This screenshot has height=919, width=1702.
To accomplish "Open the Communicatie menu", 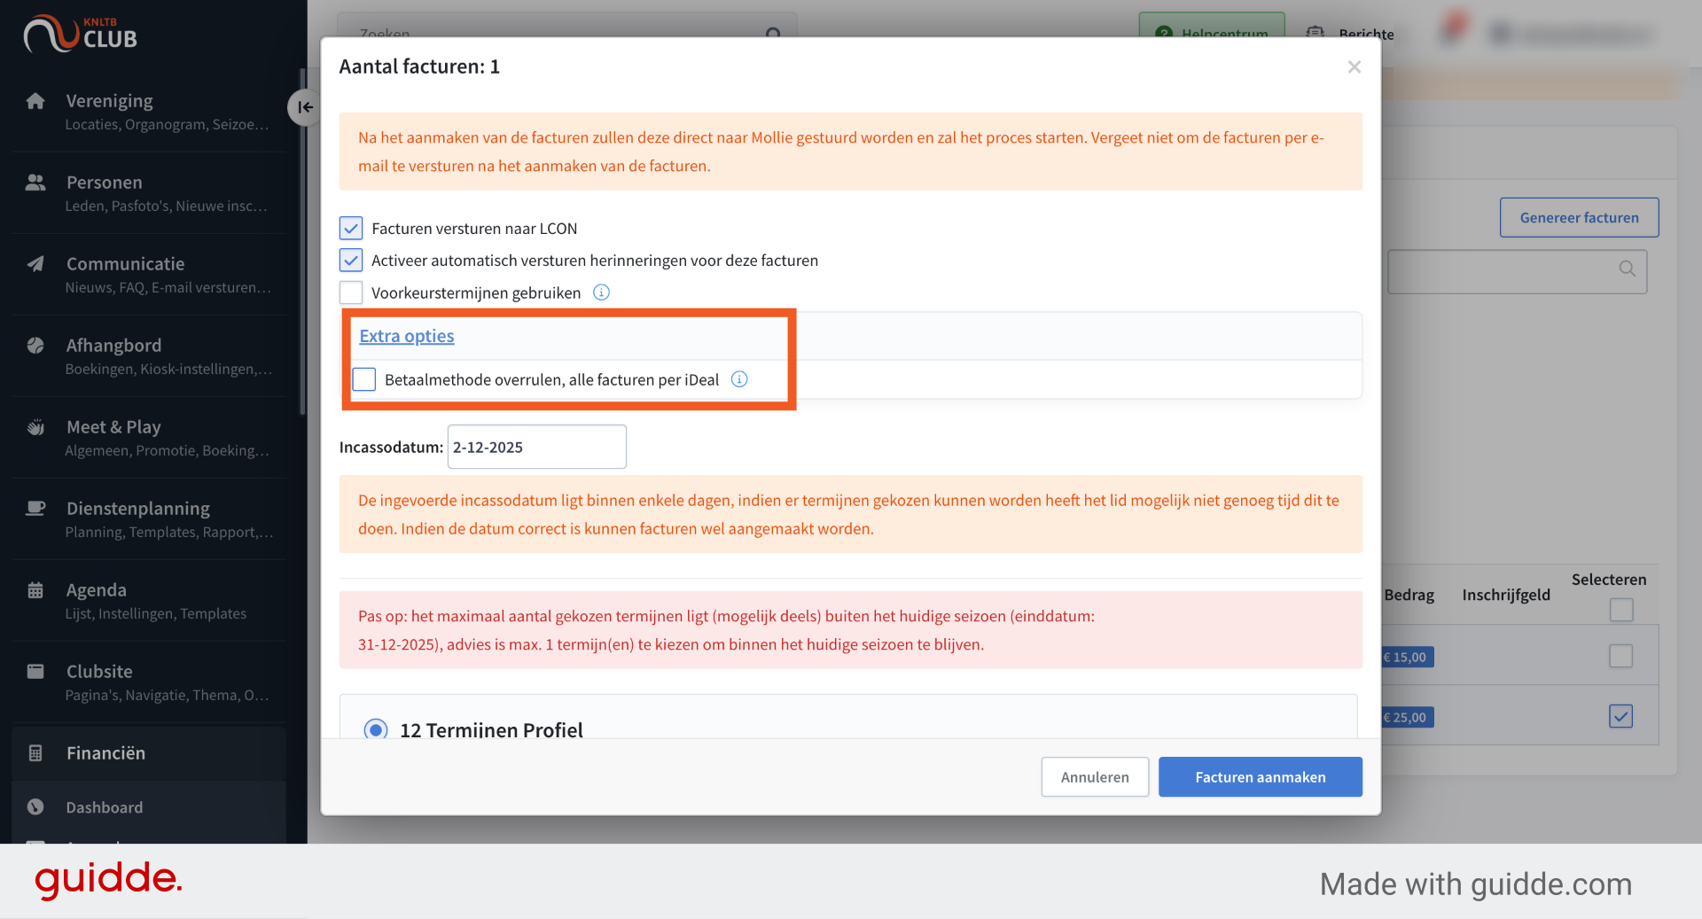I will [x=149, y=274].
